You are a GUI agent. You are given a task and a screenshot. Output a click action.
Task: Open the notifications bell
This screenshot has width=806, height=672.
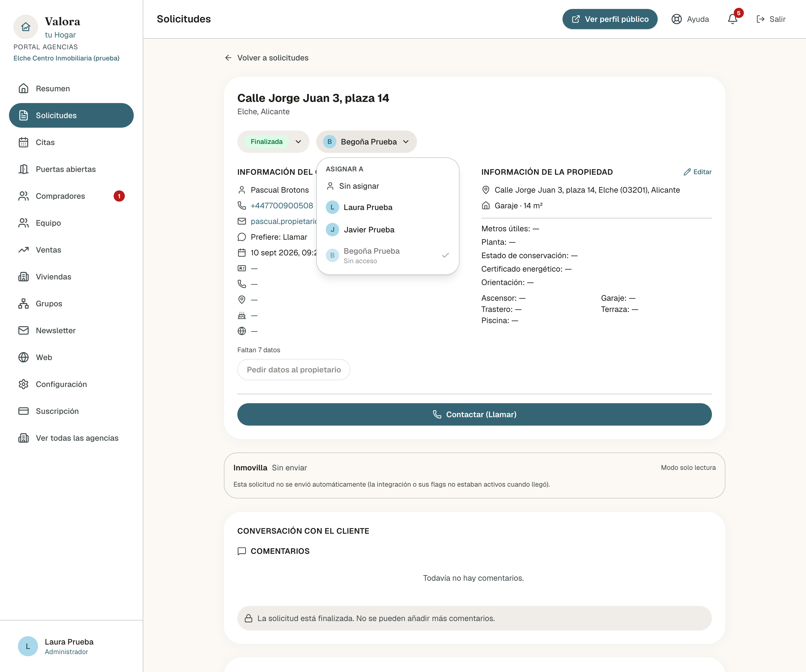click(733, 19)
